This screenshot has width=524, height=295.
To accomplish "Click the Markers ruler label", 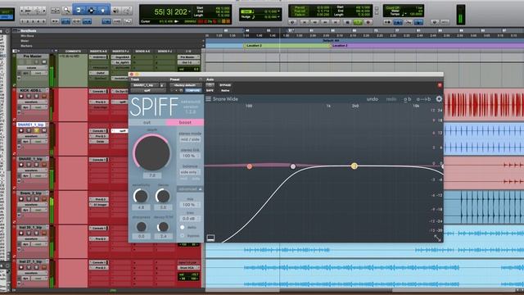I will [x=26, y=46].
